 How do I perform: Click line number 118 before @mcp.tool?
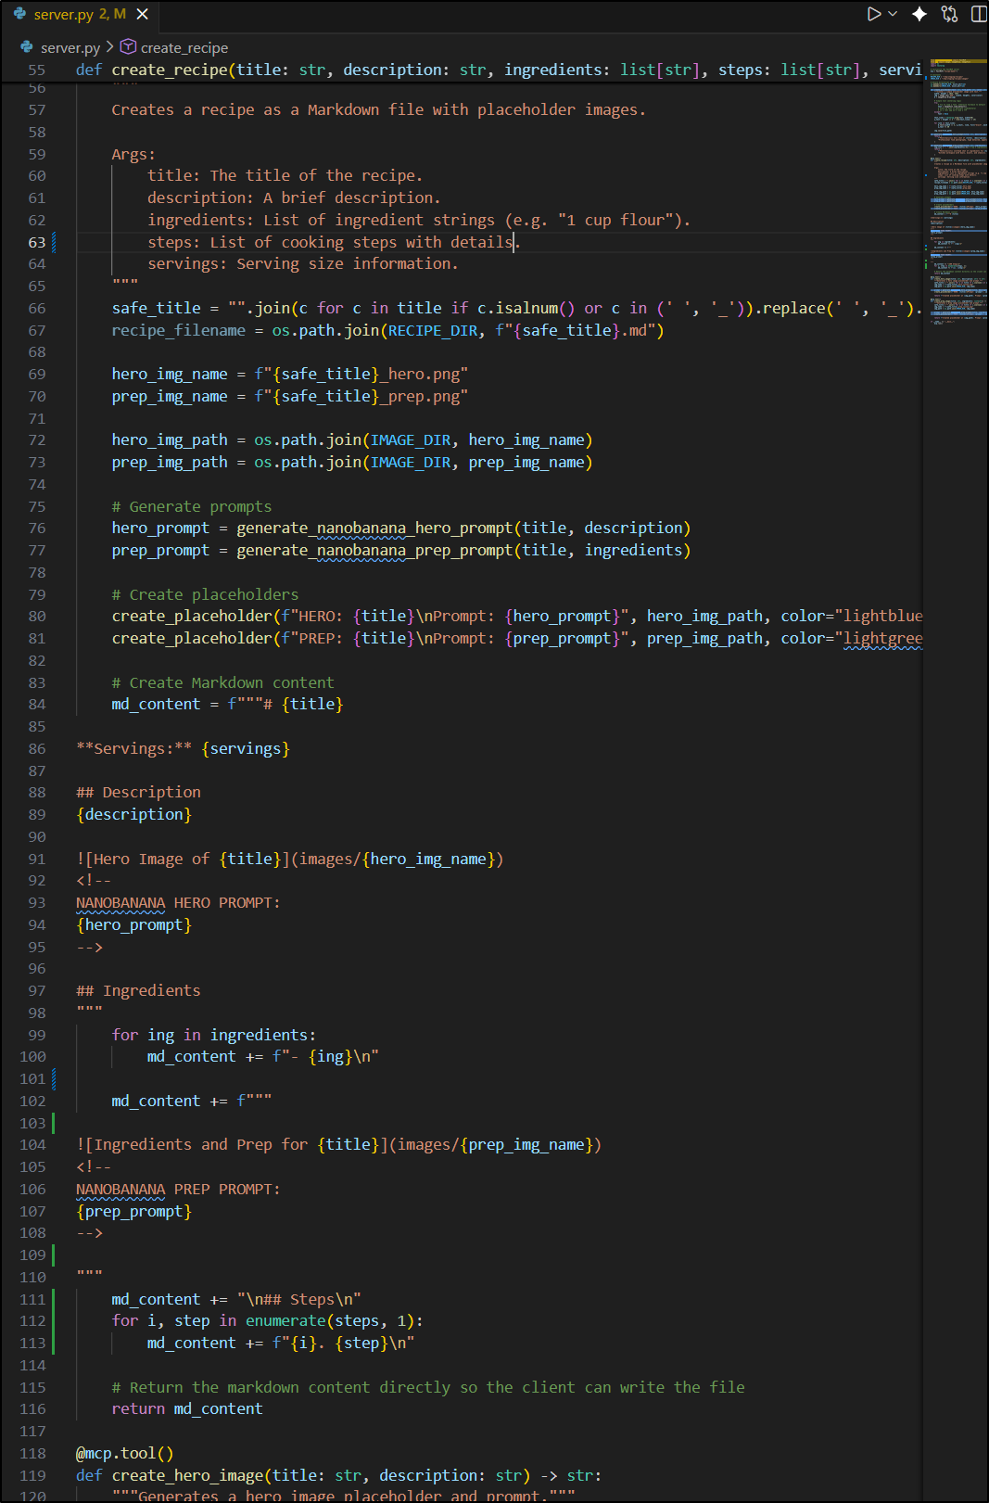point(32,1453)
